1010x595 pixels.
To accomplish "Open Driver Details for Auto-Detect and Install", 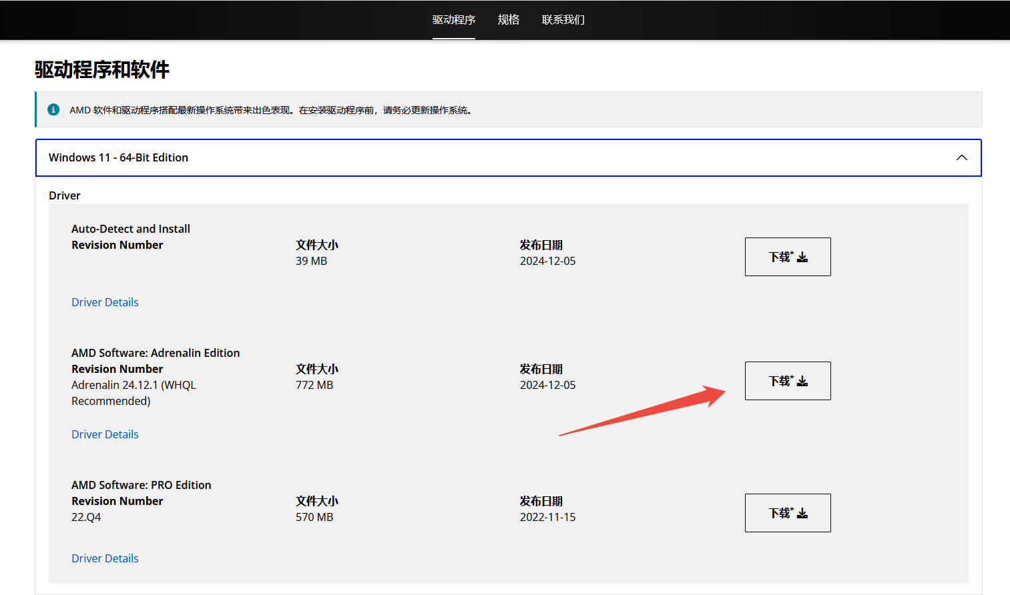I will pyautogui.click(x=105, y=302).
